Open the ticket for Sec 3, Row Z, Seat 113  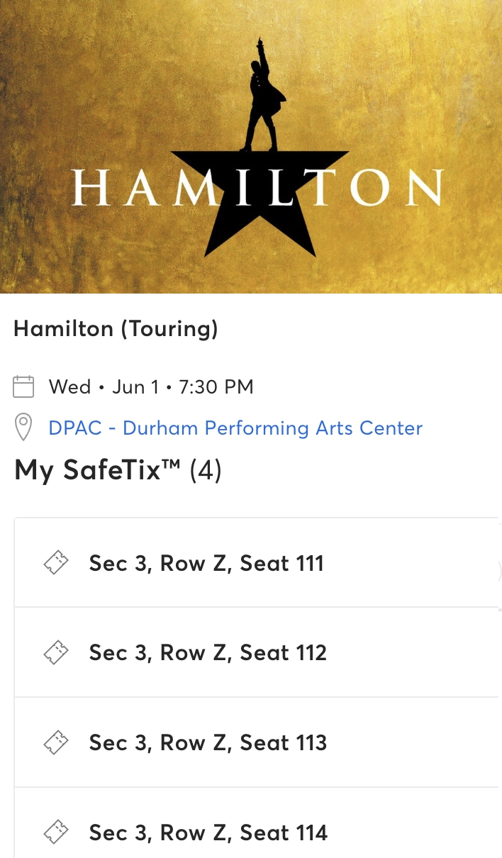[x=208, y=742]
